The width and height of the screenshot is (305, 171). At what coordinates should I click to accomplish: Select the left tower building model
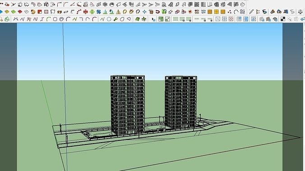(x=128, y=105)
